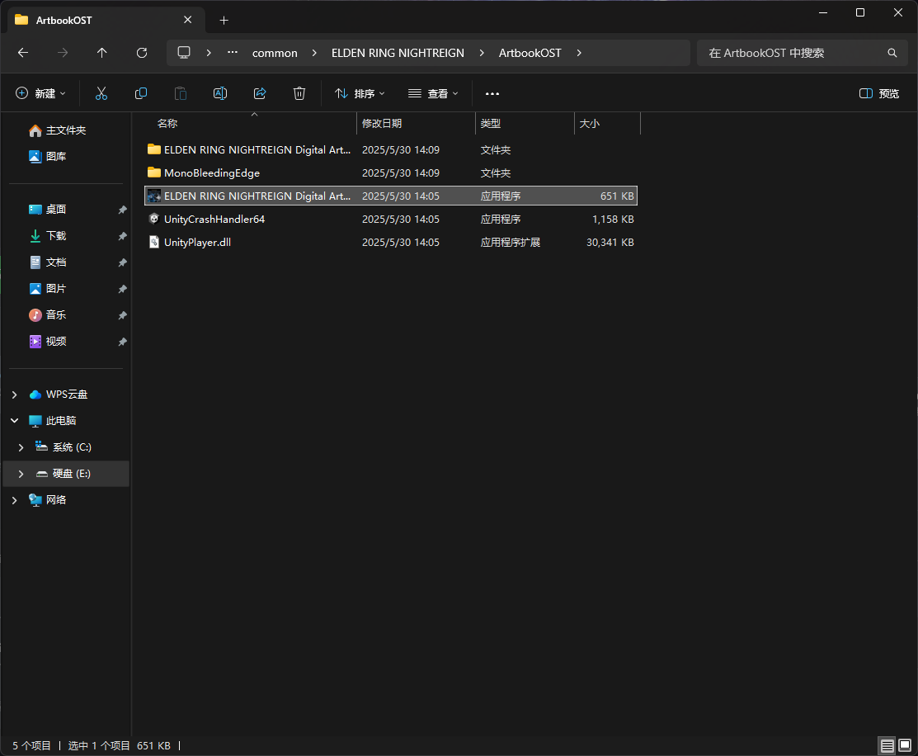Screen dimensions: 918x756
Task: Click the search magnifier icon
Action: click(892, 53)
